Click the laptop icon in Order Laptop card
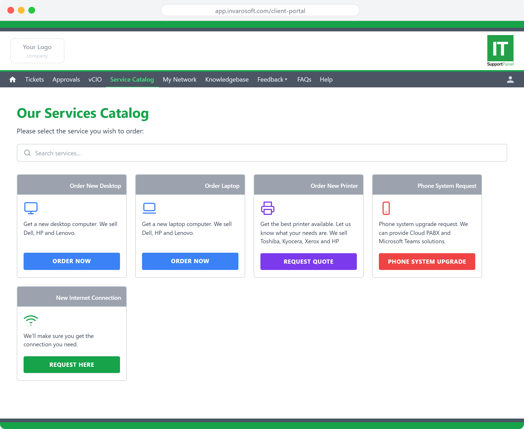Image resolution: width=524 pixels, height=429 pixels. pos(149,208)
